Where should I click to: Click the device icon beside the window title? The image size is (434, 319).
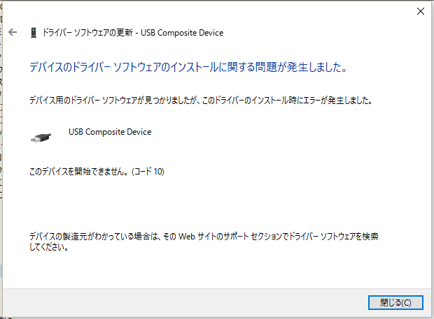pyautogui.click(x=34, y=33)
